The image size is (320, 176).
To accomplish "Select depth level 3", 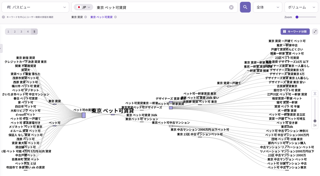I will click(21, 32).
